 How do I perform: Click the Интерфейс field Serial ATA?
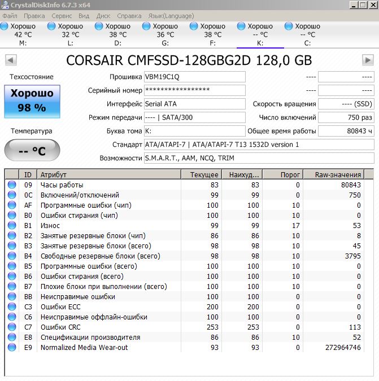(x=195, y=104)
